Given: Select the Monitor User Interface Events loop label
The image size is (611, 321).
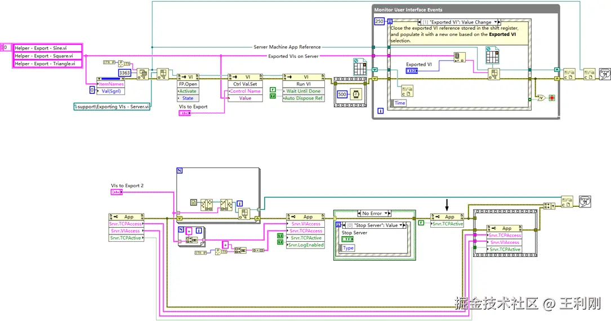Looking at the screenshot, I should (x=408, y=10).
